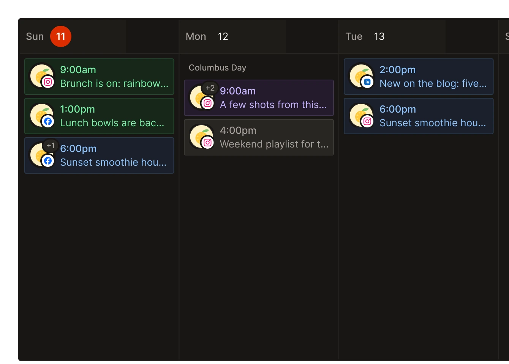Viewport: 509px width, 364px height.
Task: Click the orange avatar on the Lunch bowls post
Action: pyautogui.click(x=41, y=115)
